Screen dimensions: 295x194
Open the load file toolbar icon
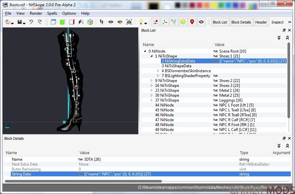click(x=8, y=22)
